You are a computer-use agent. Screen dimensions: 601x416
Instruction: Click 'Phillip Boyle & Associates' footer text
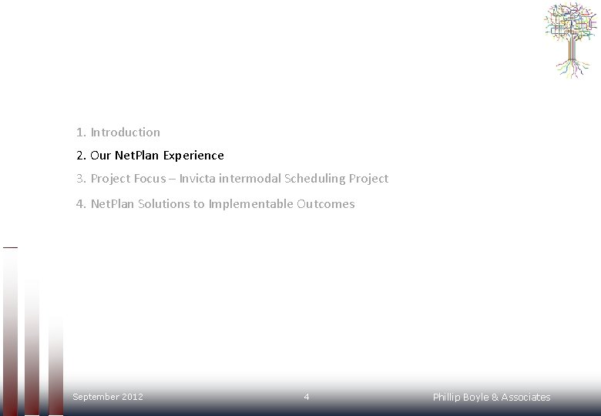(x=492, y=398)
